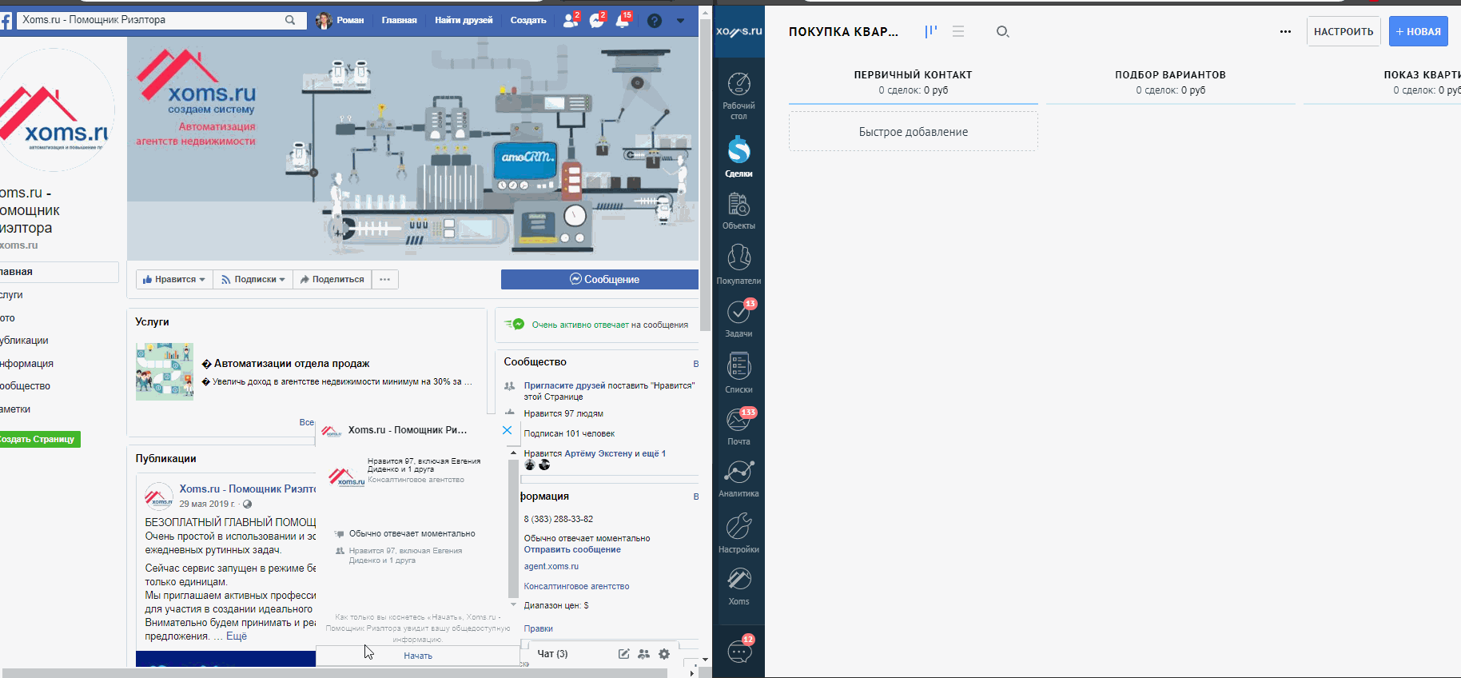
Task: Open Покупатели section in sidebar
Action: [x=738, y=265]
